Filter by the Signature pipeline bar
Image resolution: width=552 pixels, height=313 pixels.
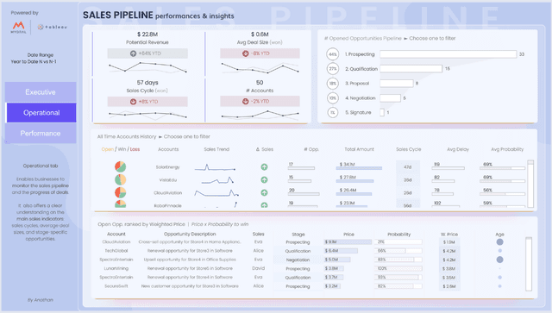[x=382, y=112]
